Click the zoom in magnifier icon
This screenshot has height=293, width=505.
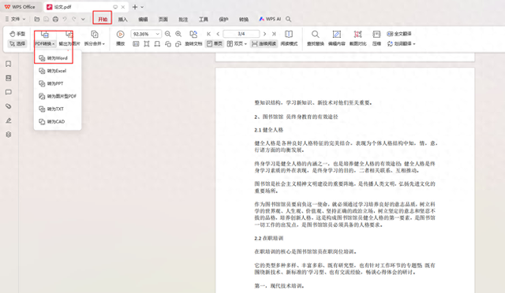178,34
